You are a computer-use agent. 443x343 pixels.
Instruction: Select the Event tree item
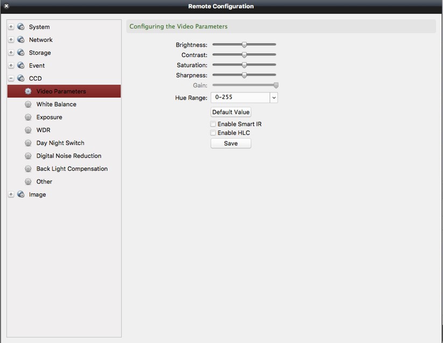point(37,65)
